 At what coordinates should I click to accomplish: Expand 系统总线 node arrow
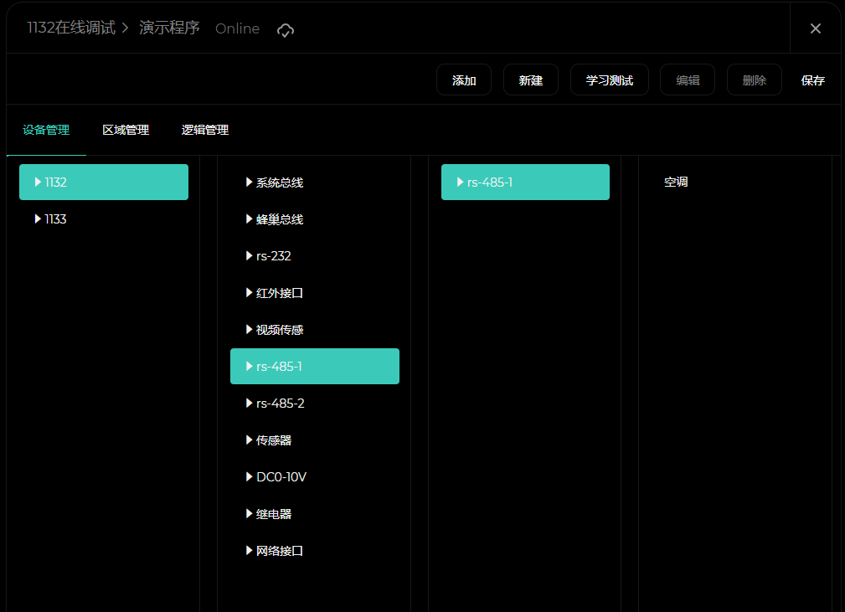pos(249,182)
